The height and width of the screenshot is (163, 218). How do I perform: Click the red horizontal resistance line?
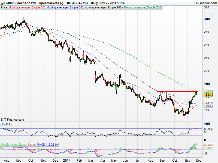pos(177,92)
